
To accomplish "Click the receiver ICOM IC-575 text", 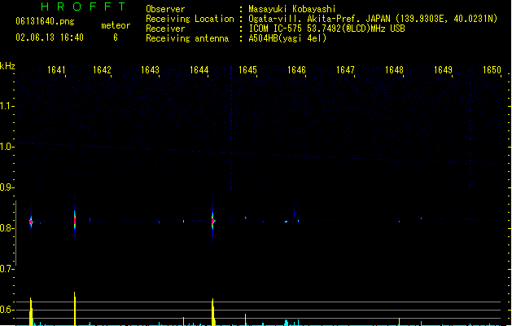I will pos(327,29).
